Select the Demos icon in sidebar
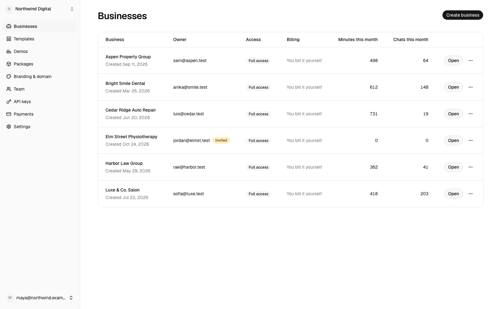Screen dimensions: 501x309 tap(9, 51)
